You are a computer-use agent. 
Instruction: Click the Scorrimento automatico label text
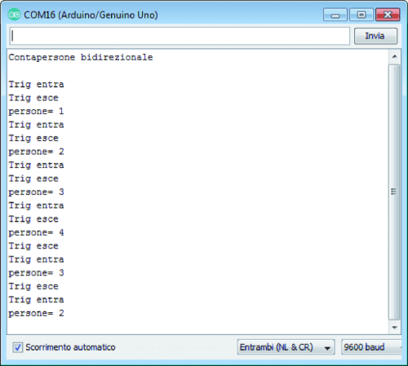click(70, 347)
